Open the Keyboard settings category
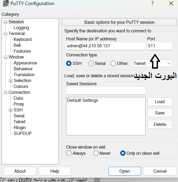178x182 pixels. click(22, 40)
